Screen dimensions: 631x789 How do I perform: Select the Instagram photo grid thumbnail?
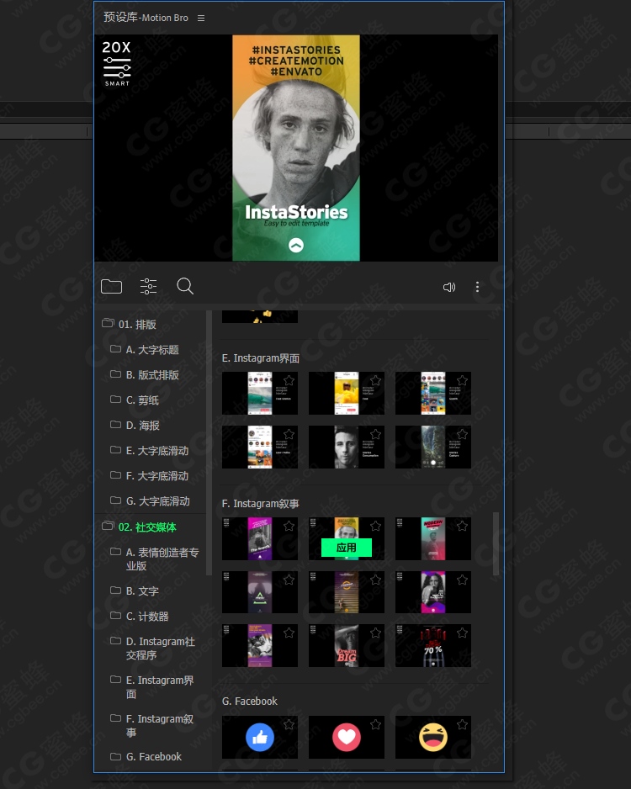coord(432,394)
